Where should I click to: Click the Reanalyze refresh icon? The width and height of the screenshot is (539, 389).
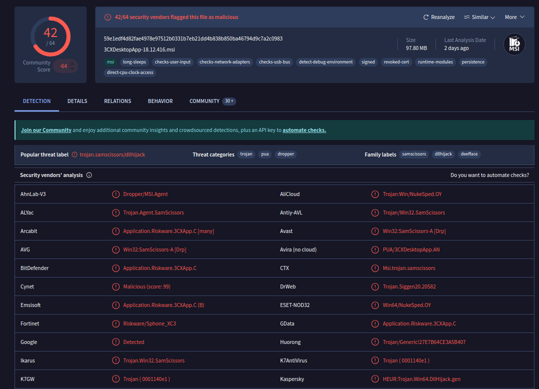coord(426,17)
